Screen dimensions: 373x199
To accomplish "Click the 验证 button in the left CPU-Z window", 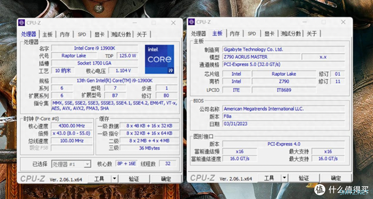I will (134, 179).
